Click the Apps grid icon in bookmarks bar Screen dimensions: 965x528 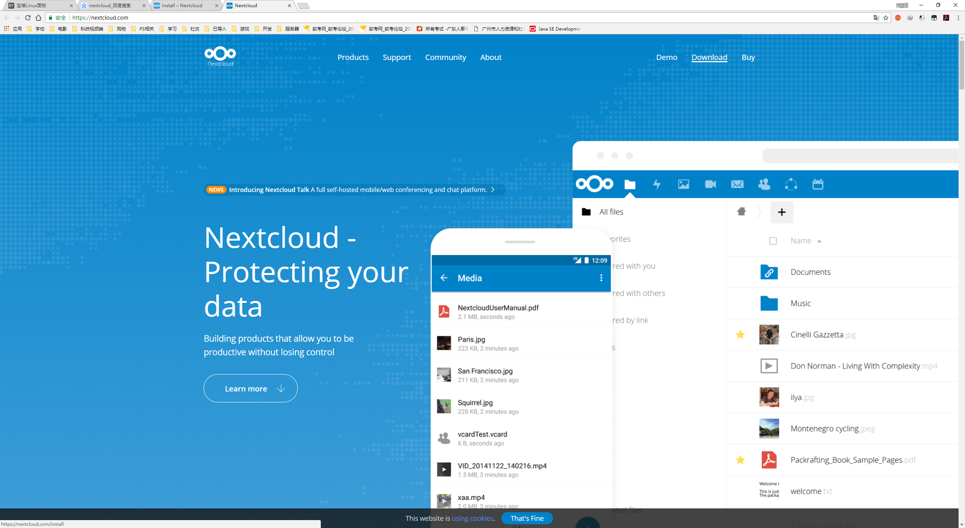pyautogui.click(x=6, y=29)
